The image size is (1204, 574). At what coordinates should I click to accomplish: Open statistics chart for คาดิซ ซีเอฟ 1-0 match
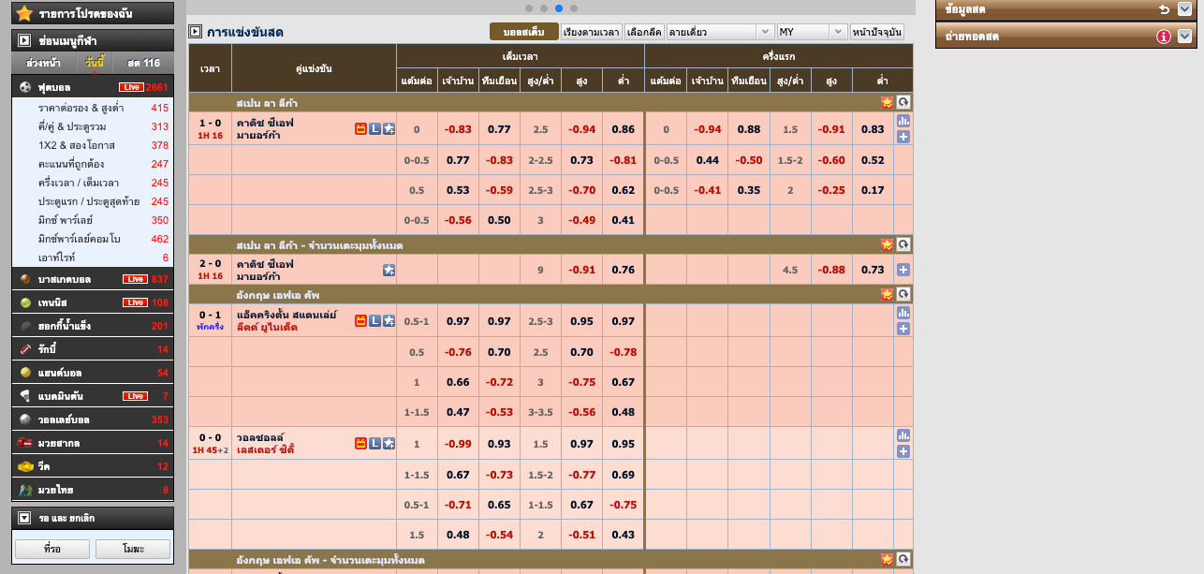point(903,121)
